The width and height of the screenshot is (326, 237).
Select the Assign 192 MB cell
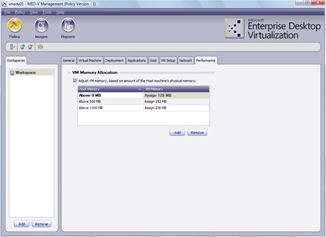(x=177, y=102)
